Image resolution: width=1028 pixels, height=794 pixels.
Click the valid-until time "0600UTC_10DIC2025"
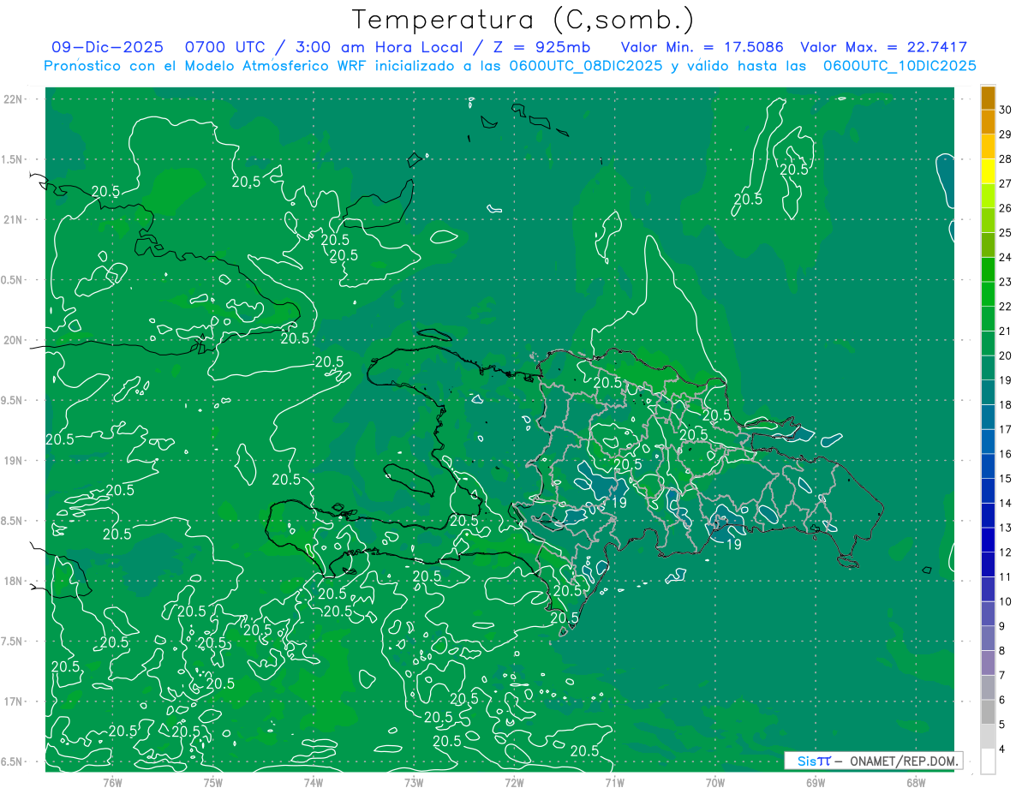899,66
